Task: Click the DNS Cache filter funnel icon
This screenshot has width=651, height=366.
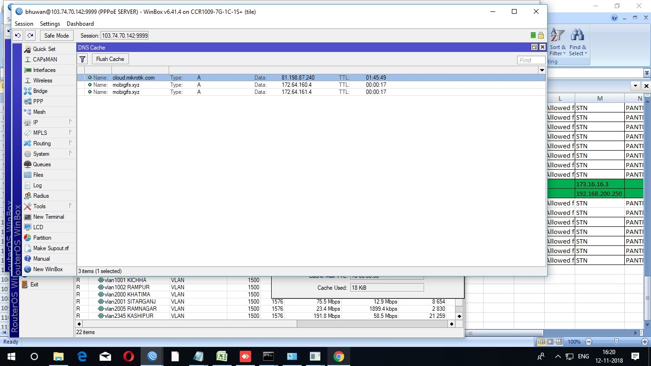Action: [82, 59]
